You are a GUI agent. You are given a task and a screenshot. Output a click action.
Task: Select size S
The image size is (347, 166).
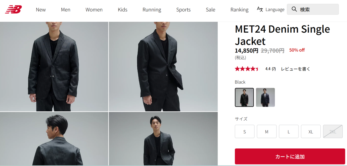point(245,132)
